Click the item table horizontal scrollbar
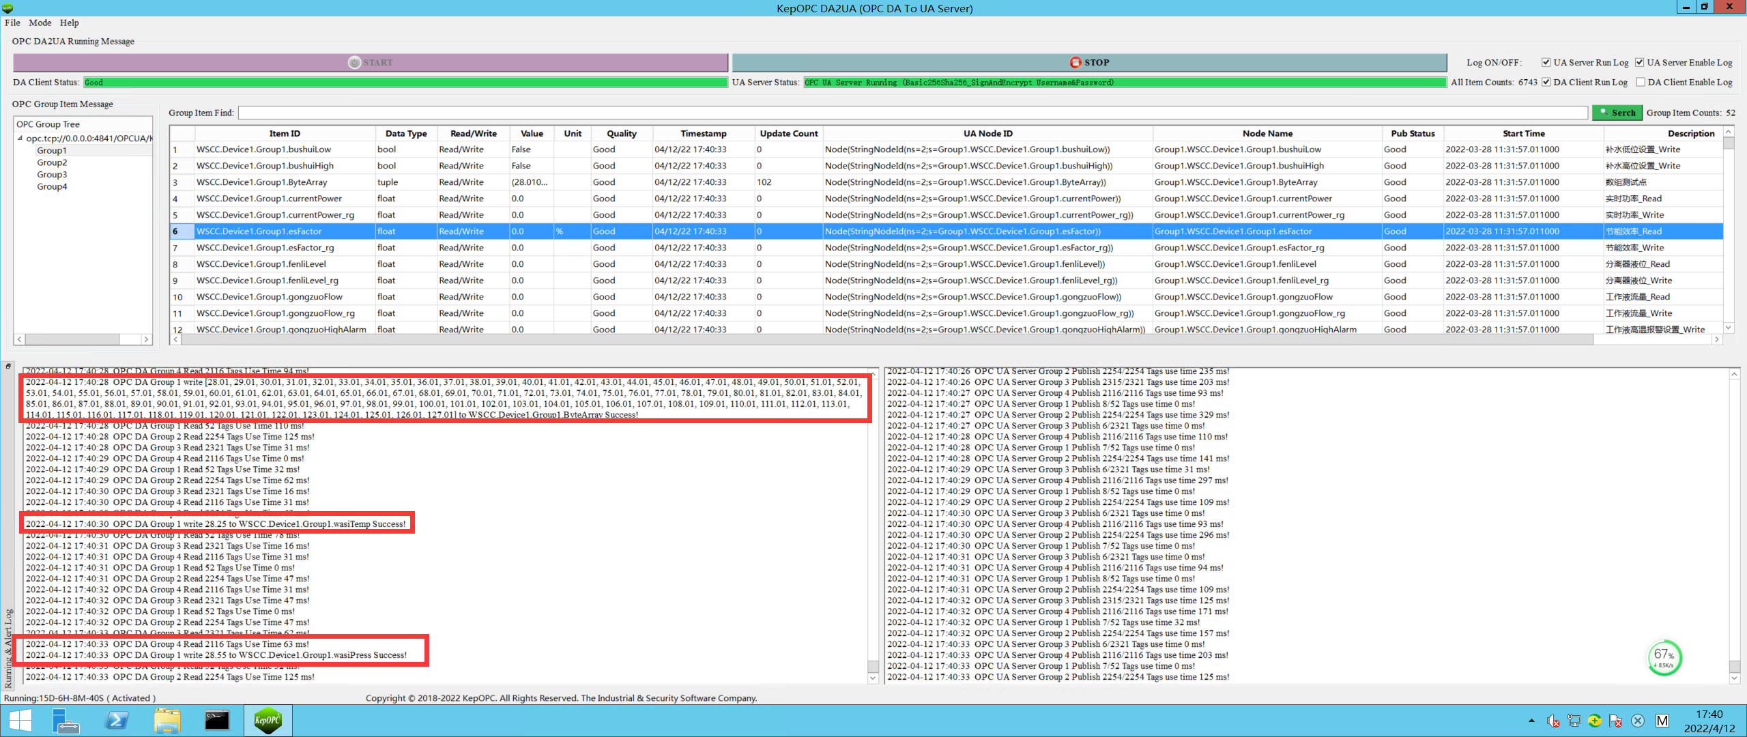1747x737 pixels. coord(887,339)
